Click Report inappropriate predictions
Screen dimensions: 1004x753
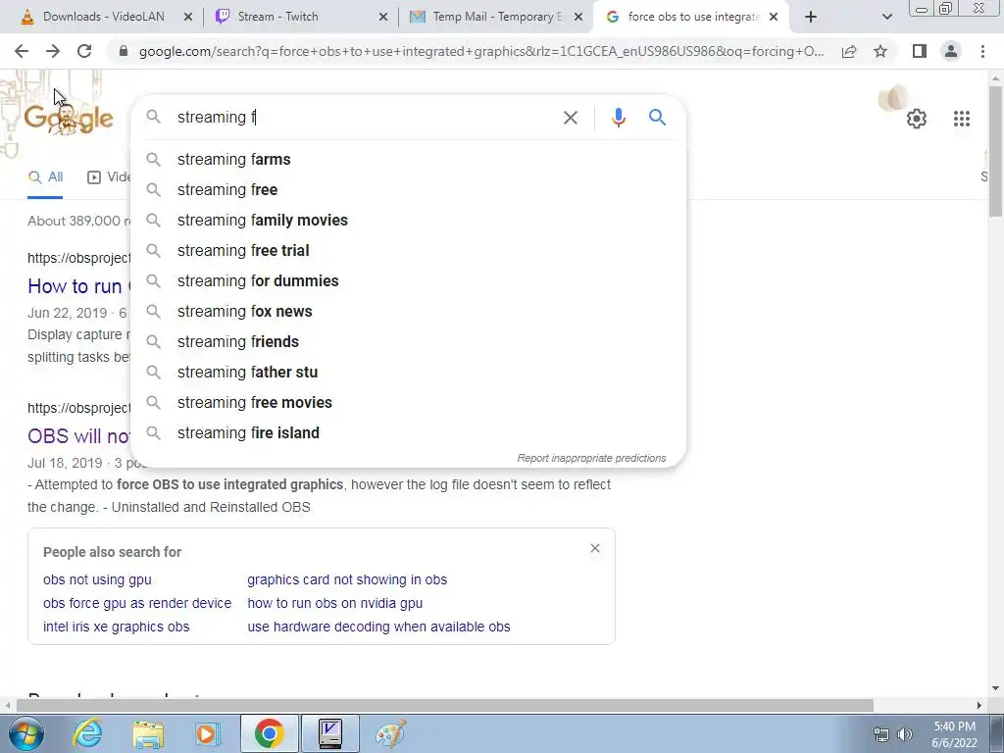[591, 459]
